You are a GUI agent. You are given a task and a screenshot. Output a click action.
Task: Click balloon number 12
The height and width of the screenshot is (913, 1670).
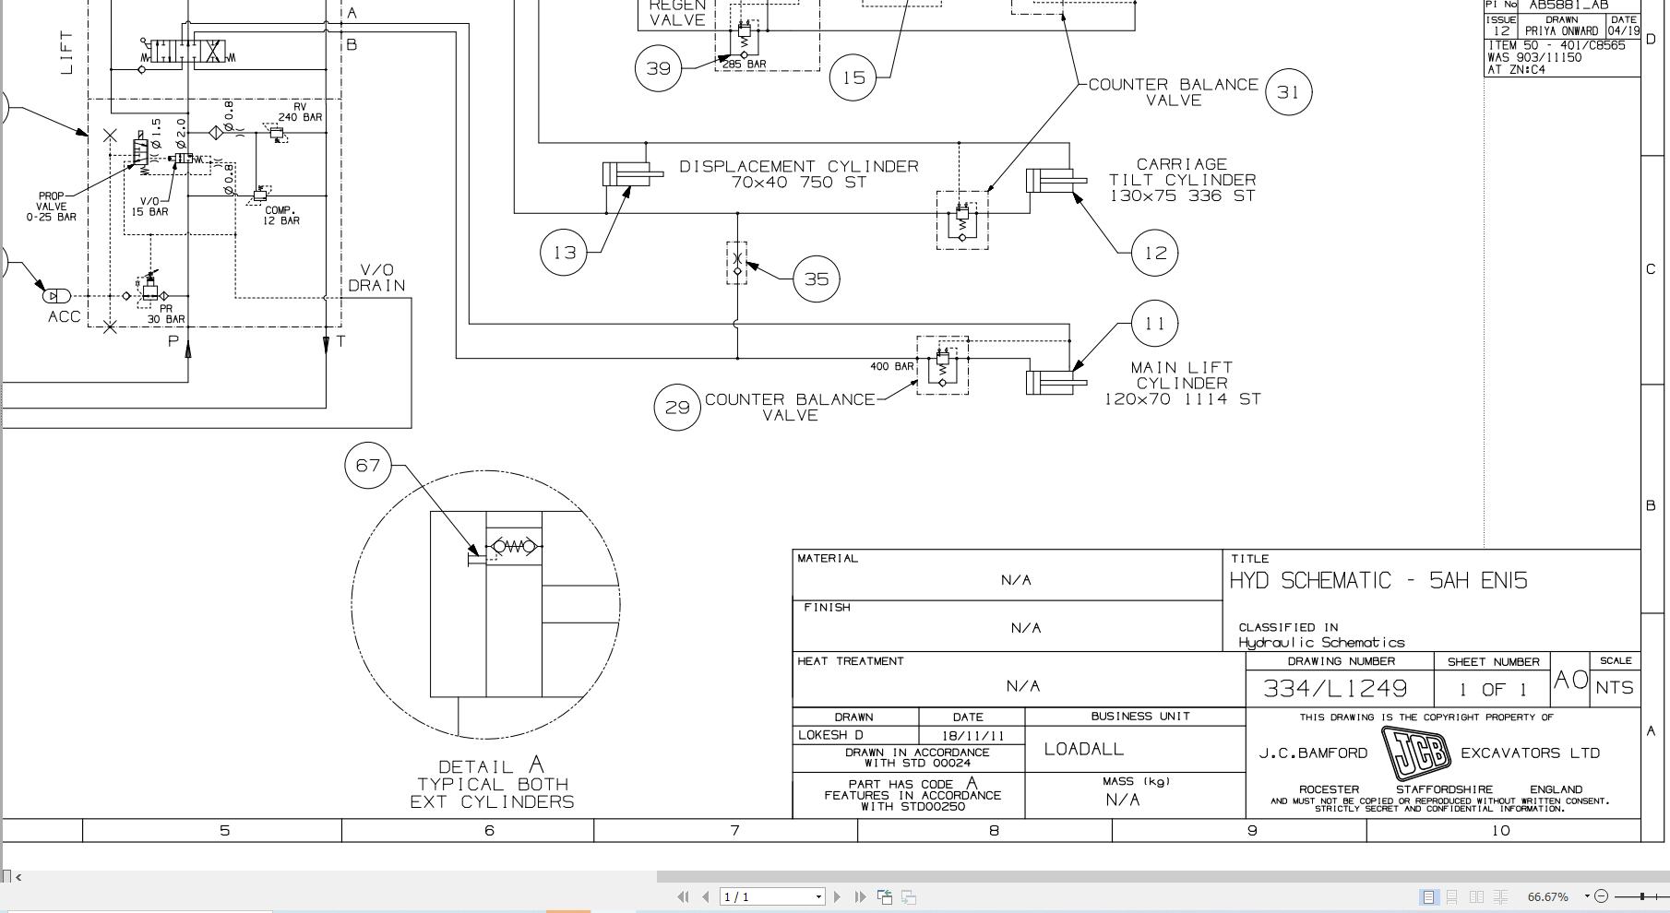tap(1155, 252)
